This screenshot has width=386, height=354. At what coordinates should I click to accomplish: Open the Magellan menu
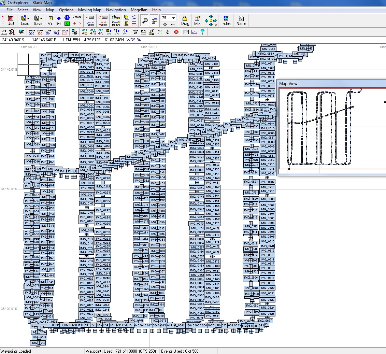[139, 10]
